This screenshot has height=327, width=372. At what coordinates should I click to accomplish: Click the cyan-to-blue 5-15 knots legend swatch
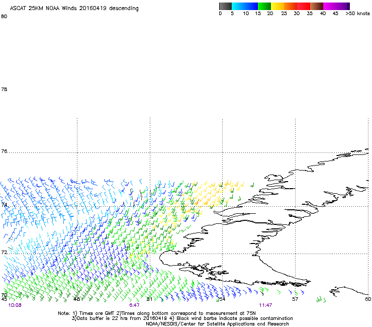click(245, 6)
